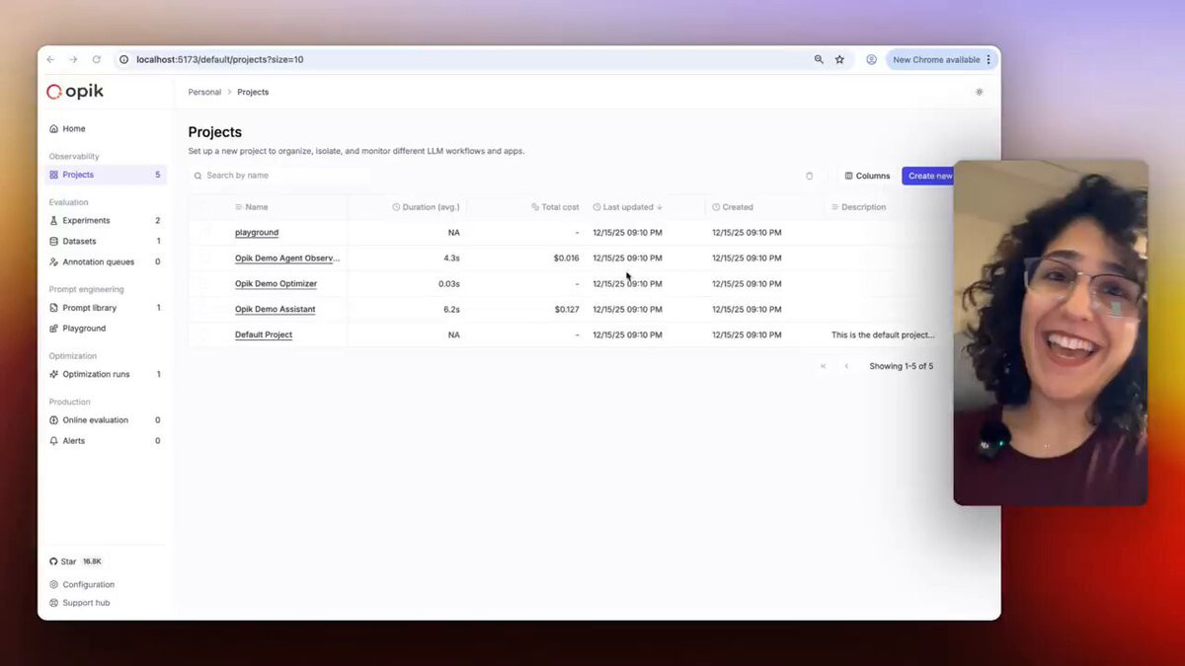Click the Search by name field
Viewport: 1185px width, 666px height.
pyautogui.click(x=280, y=176)
